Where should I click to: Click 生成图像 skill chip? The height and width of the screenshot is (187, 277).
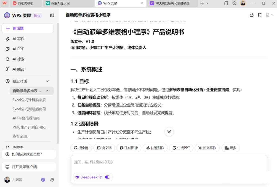(129, 148)
